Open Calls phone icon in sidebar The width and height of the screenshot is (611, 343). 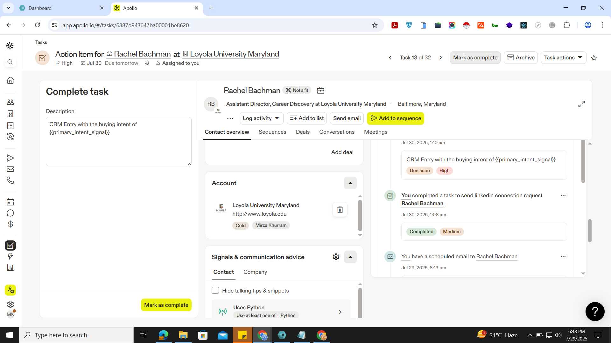click(x=10, y=180)
